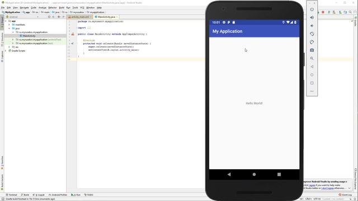Click the search magnifier in Android Studio toolbar
Image resolution: width=358 pixels, height=201 pixels.
pyautogui.click(x=350, y=12)
